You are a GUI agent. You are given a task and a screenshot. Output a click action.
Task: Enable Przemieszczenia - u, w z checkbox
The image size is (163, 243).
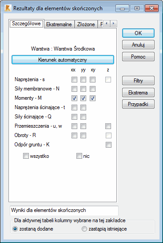108,126
